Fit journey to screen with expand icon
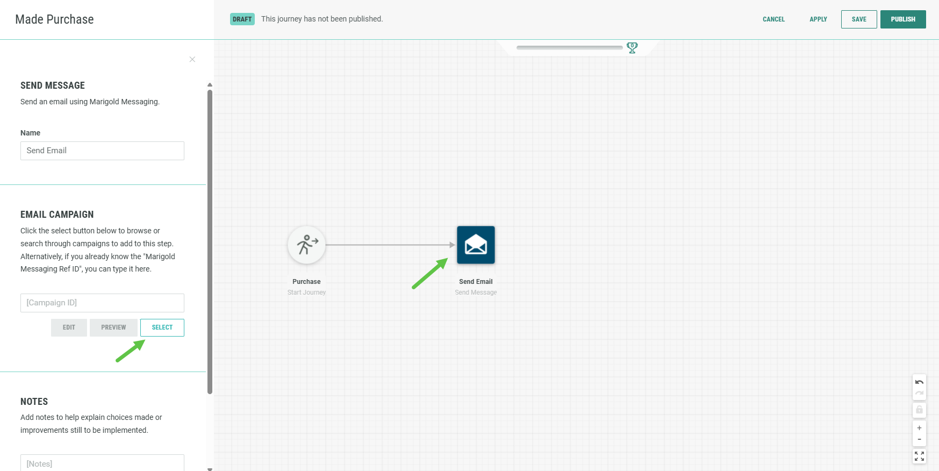939x471 pixels. [x=919, y=456]
